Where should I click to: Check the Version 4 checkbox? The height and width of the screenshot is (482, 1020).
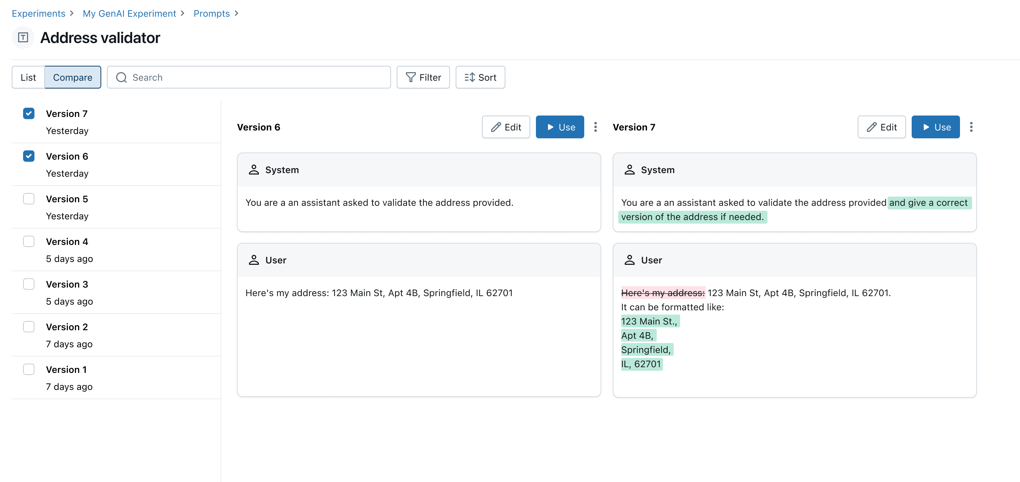[28, 241]
